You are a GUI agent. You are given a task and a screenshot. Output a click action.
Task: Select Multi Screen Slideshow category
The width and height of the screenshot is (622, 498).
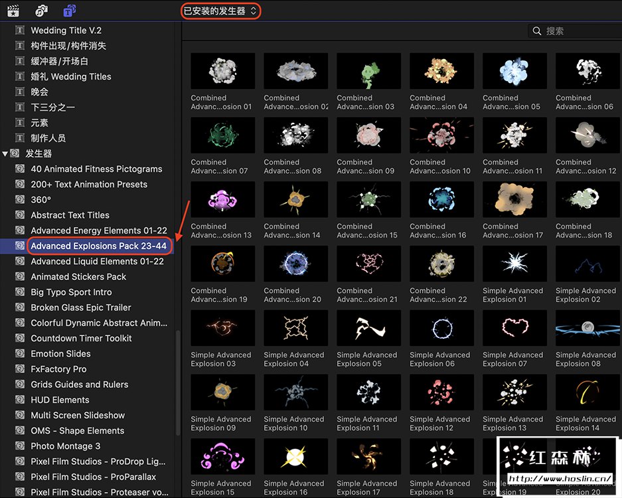[x=87, y=416]
